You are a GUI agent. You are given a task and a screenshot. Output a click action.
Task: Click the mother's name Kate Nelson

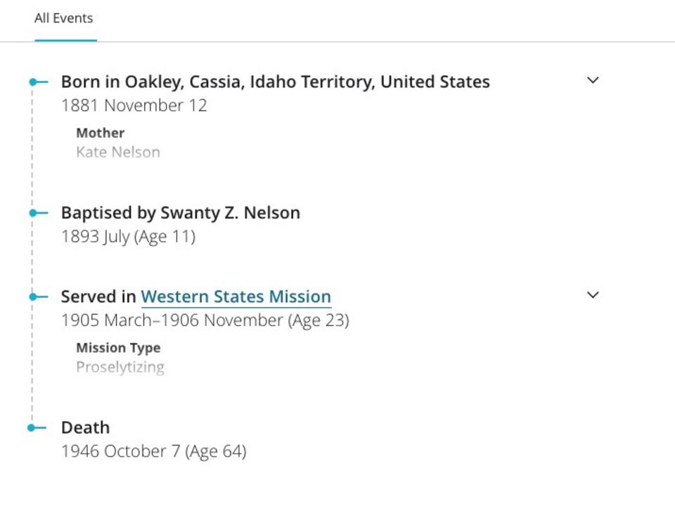118,152
